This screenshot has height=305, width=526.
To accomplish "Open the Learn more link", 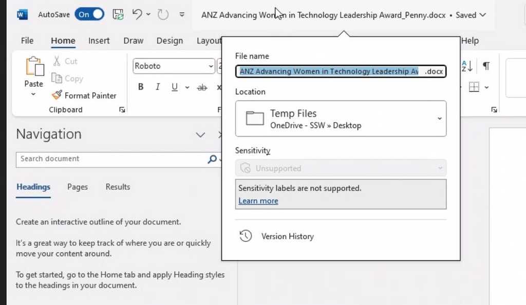I will point(258,201).
